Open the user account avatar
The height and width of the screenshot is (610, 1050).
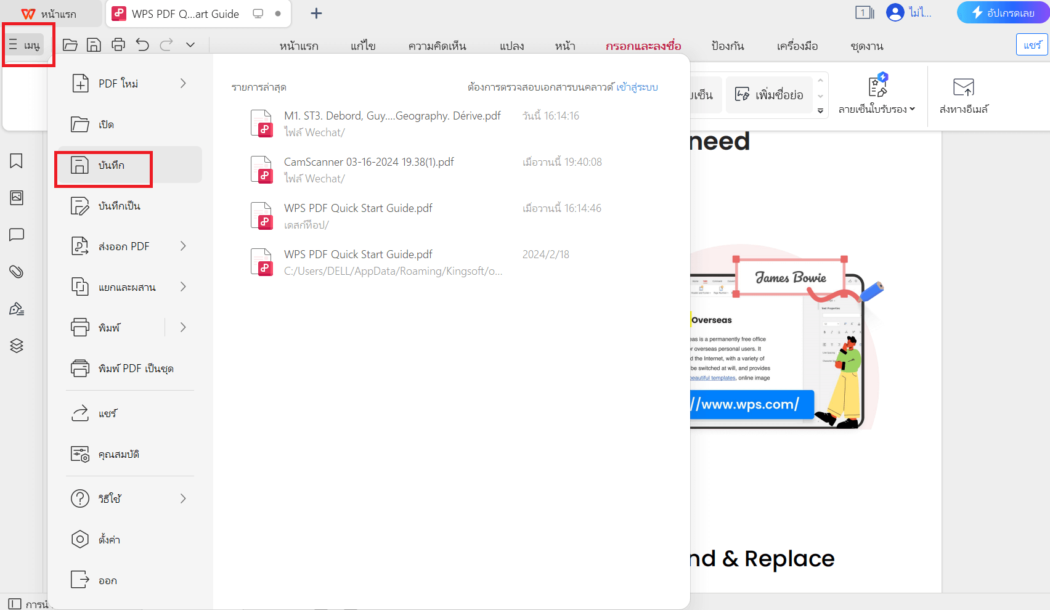(895, 12)
